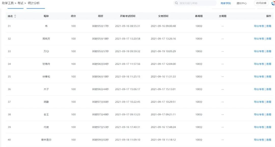Click the search magnifier icon
This screenshot has height=147, width=275.
(x=176, y=3)
